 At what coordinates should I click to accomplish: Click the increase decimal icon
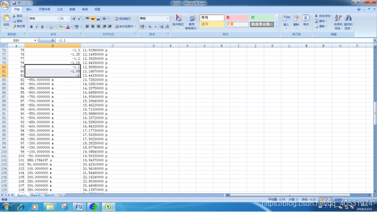162,27
